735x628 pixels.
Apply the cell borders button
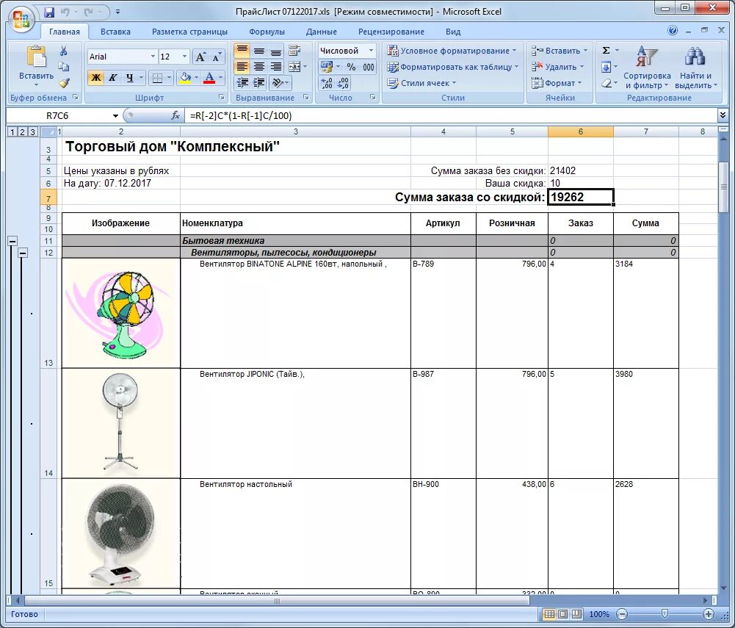(x=157, y=77)
